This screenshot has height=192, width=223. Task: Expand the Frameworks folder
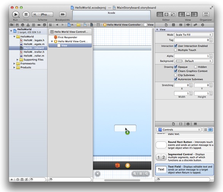coord(14,63)
